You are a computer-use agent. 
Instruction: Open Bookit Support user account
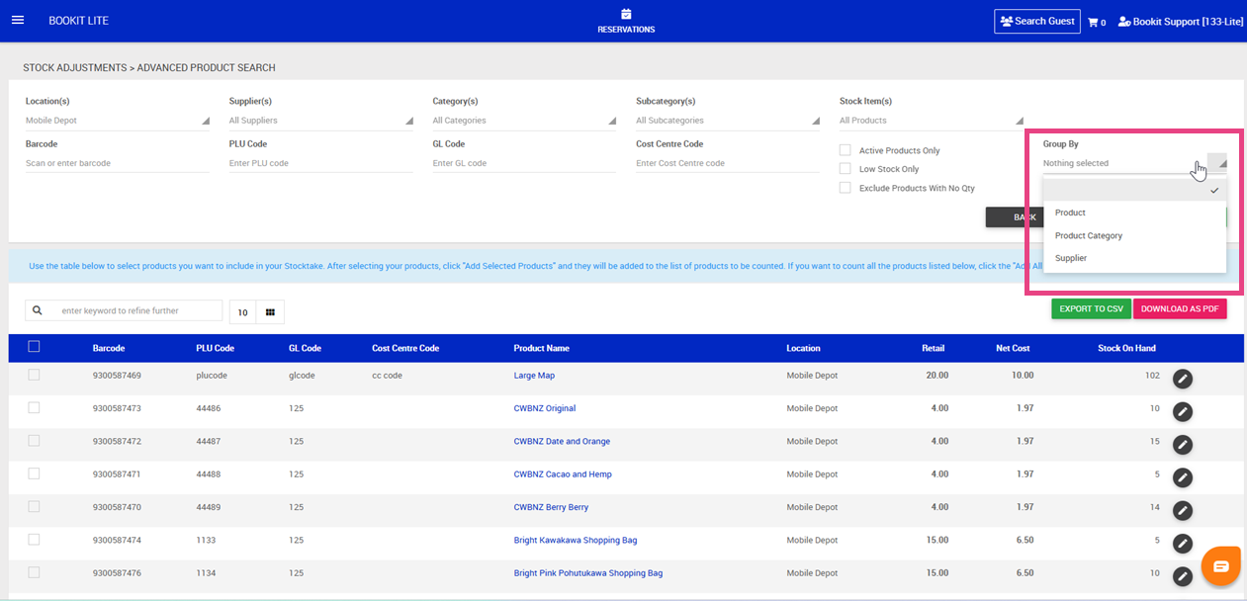point(1180,22)
